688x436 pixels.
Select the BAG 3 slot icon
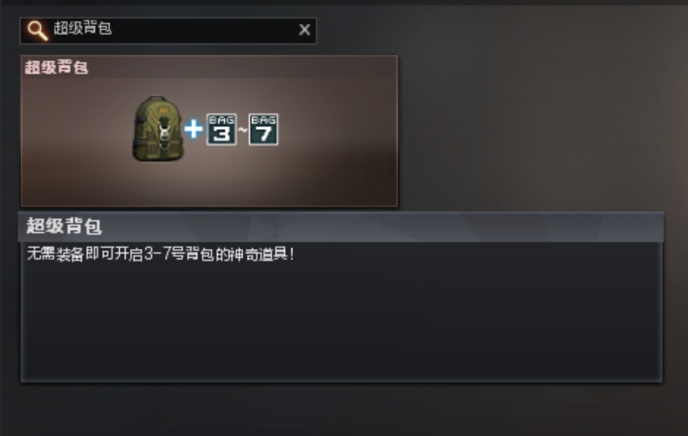coord(222,129)
